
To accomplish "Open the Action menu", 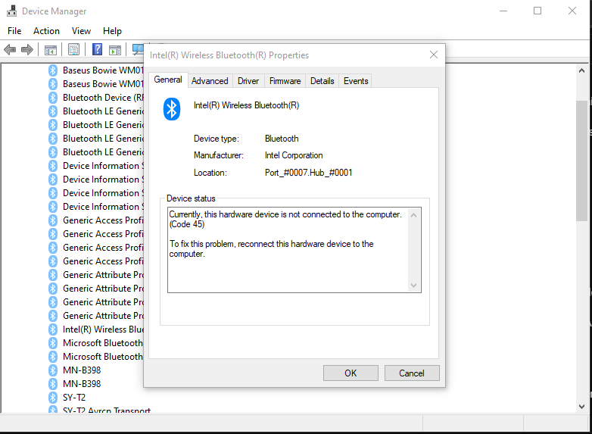I will pos(46,31).
